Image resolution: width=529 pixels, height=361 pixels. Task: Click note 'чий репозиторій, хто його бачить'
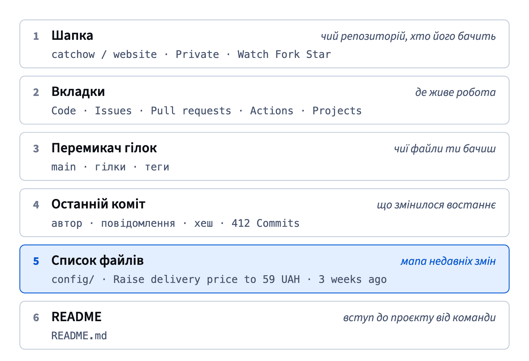[408, 36]
